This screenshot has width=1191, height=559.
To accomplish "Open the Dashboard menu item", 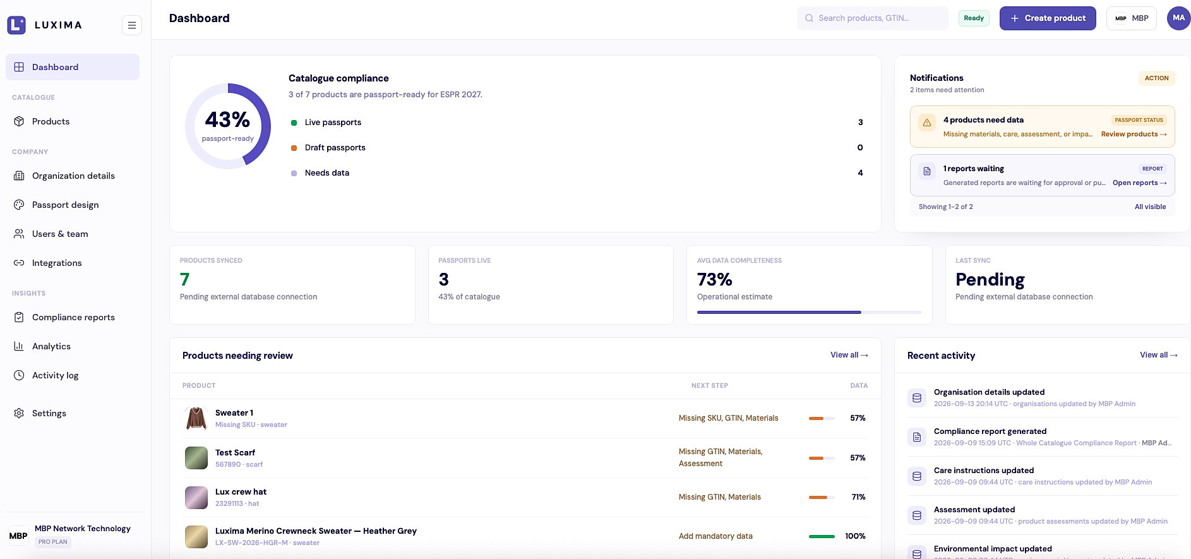I will 73,67.
